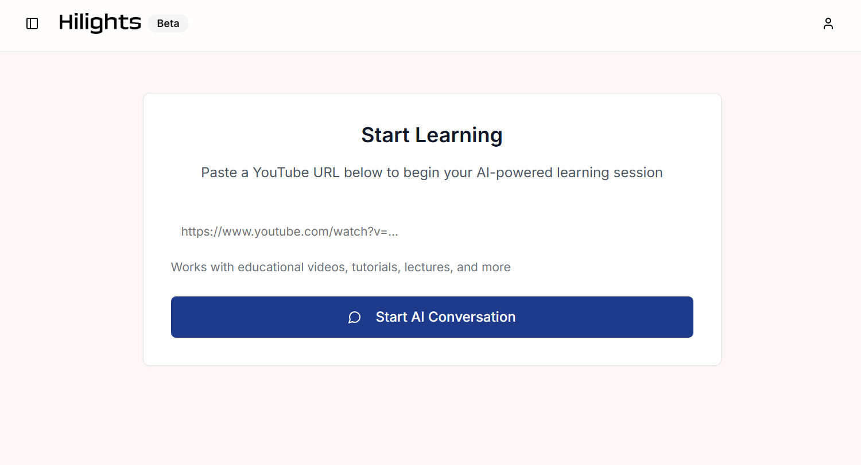This screenshot has width=861, height=465.
Task: Click the Beta badge
Action: coord(168,24)
